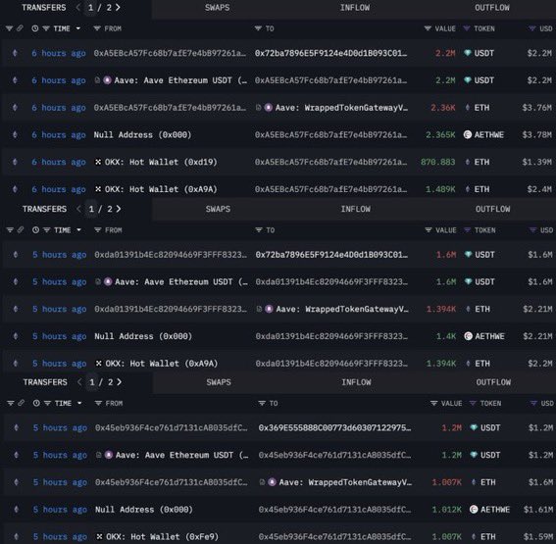Click the 1.012K AETHWE value
556x544 pixels.
(446, 510)
